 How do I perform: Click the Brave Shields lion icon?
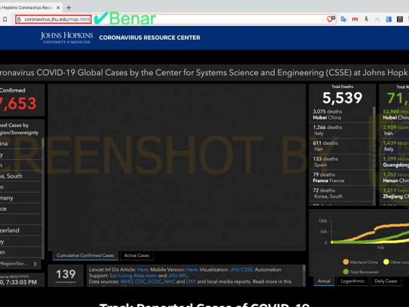[x=331, y=19]
